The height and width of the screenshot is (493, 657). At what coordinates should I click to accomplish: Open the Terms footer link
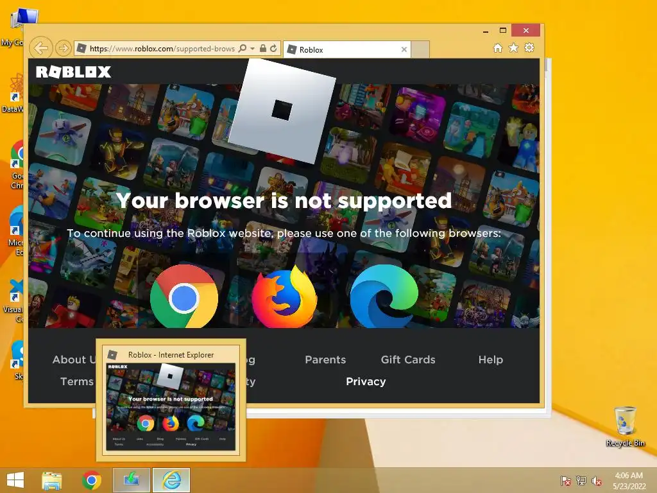[77, 381]
